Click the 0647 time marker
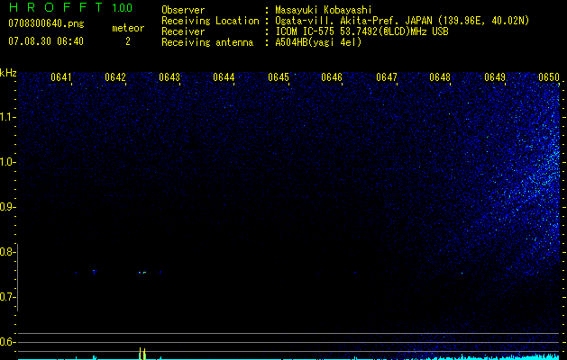 click(387, 77)
